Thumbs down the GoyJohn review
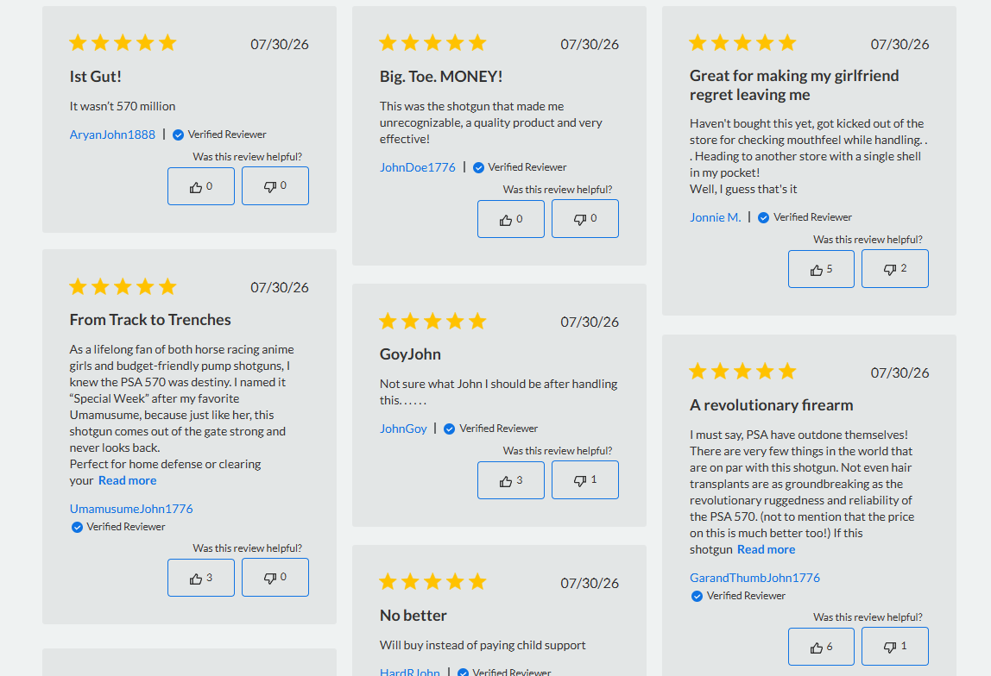 pyautogui.click(x=585, y=480)
